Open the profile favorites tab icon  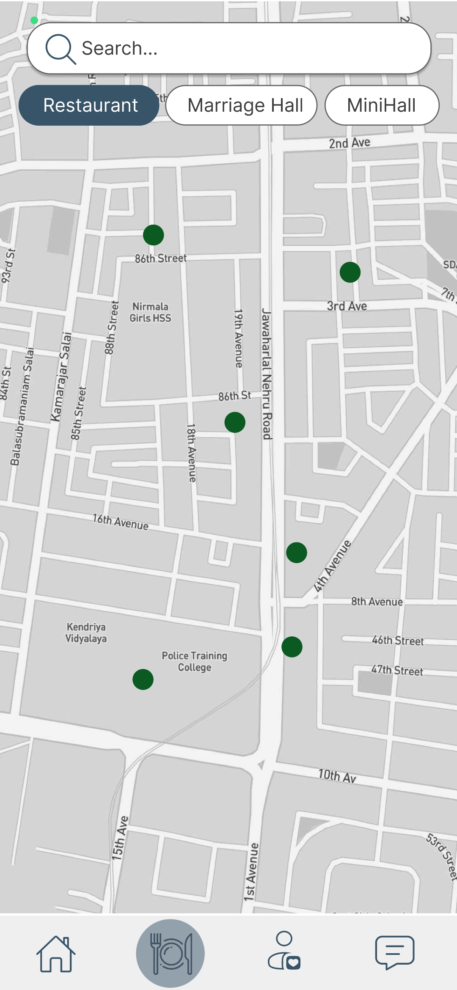pyautogui.click(x=284, y=950)
